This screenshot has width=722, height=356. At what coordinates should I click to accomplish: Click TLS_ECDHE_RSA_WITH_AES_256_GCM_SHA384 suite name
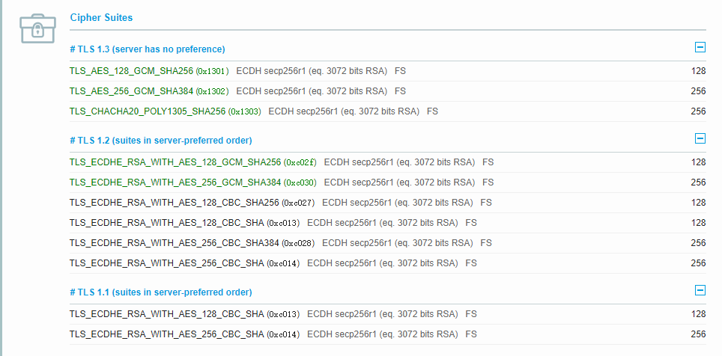[x=175, y=182]
